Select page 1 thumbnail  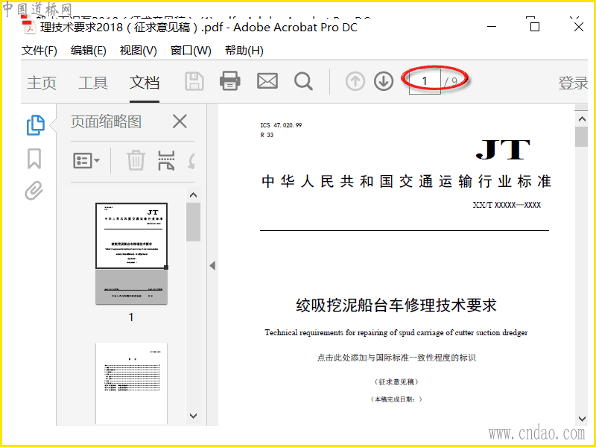pyautogui.click(x=132, y=253)
